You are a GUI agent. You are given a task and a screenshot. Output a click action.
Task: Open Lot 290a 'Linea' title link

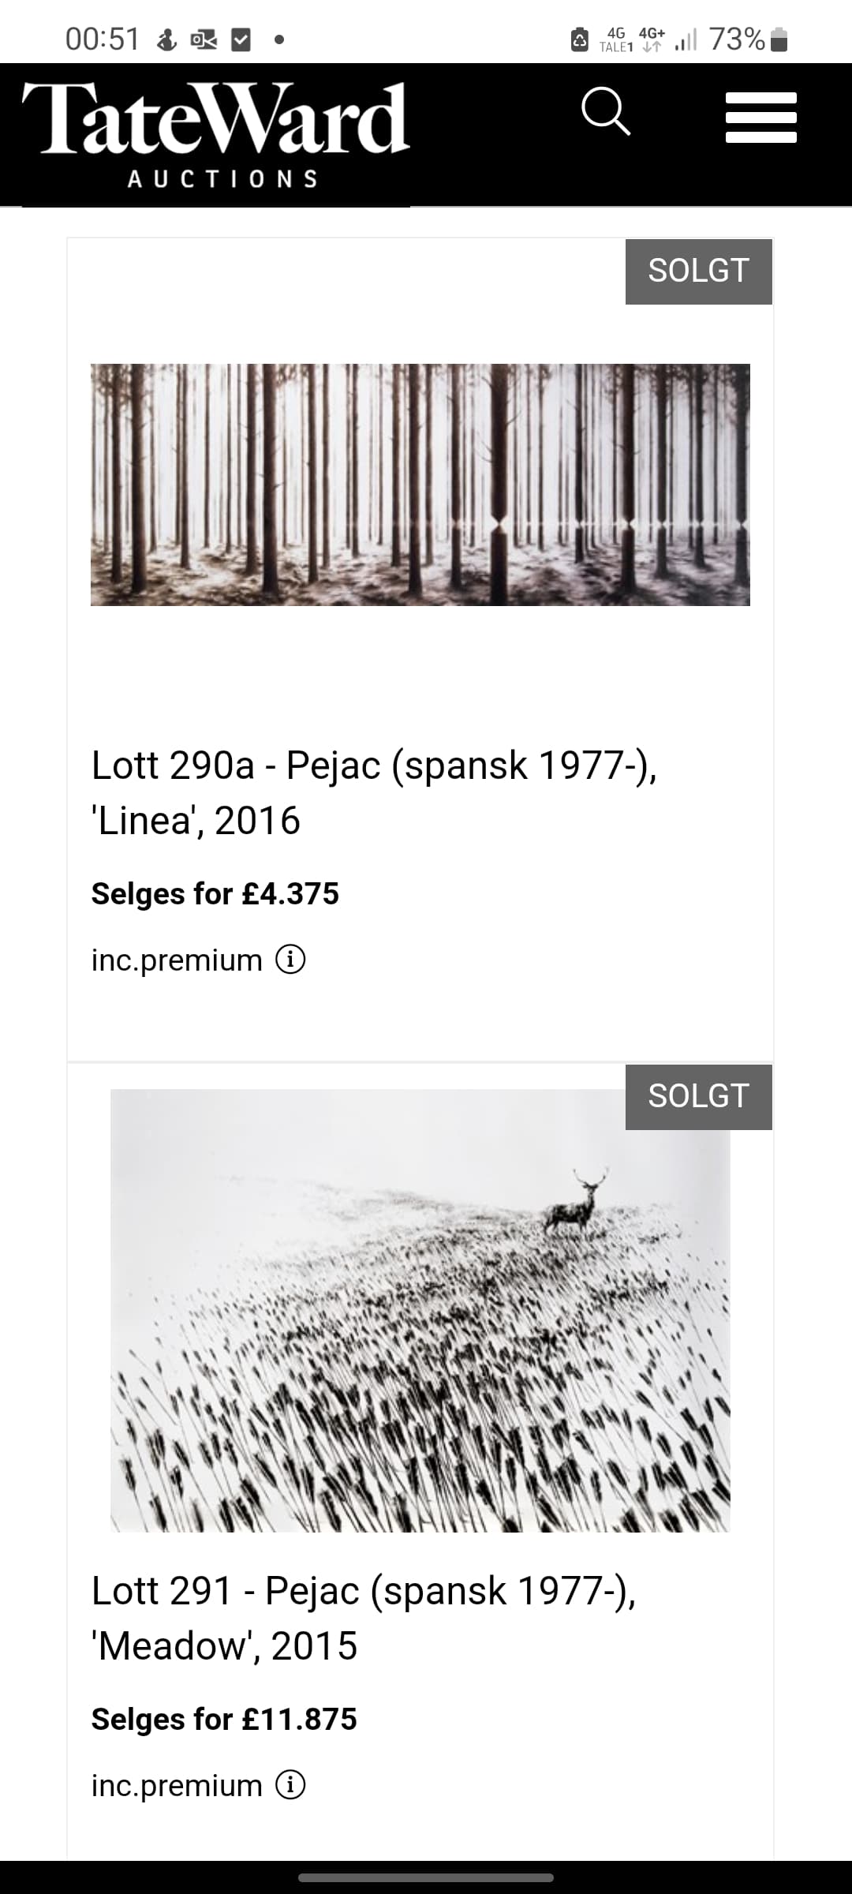[374, 792]
